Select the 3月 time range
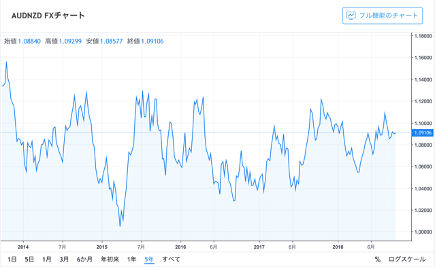Viewport: 435px width, 267px height. 64,260
